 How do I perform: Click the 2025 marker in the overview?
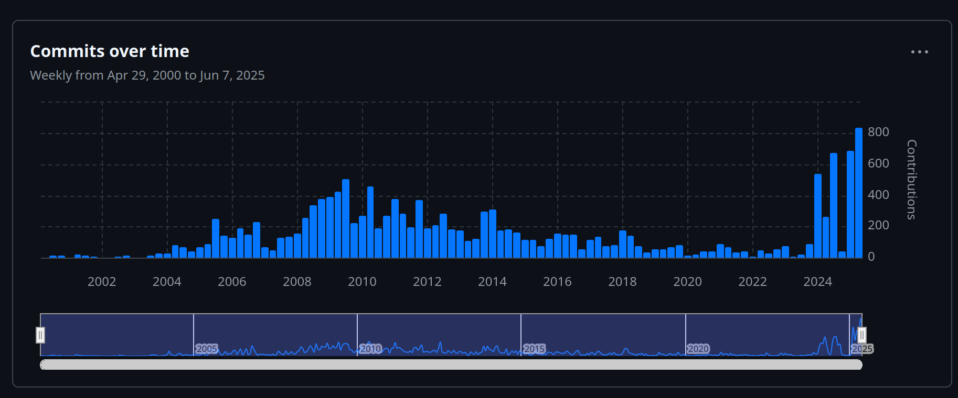coord(862,349)
